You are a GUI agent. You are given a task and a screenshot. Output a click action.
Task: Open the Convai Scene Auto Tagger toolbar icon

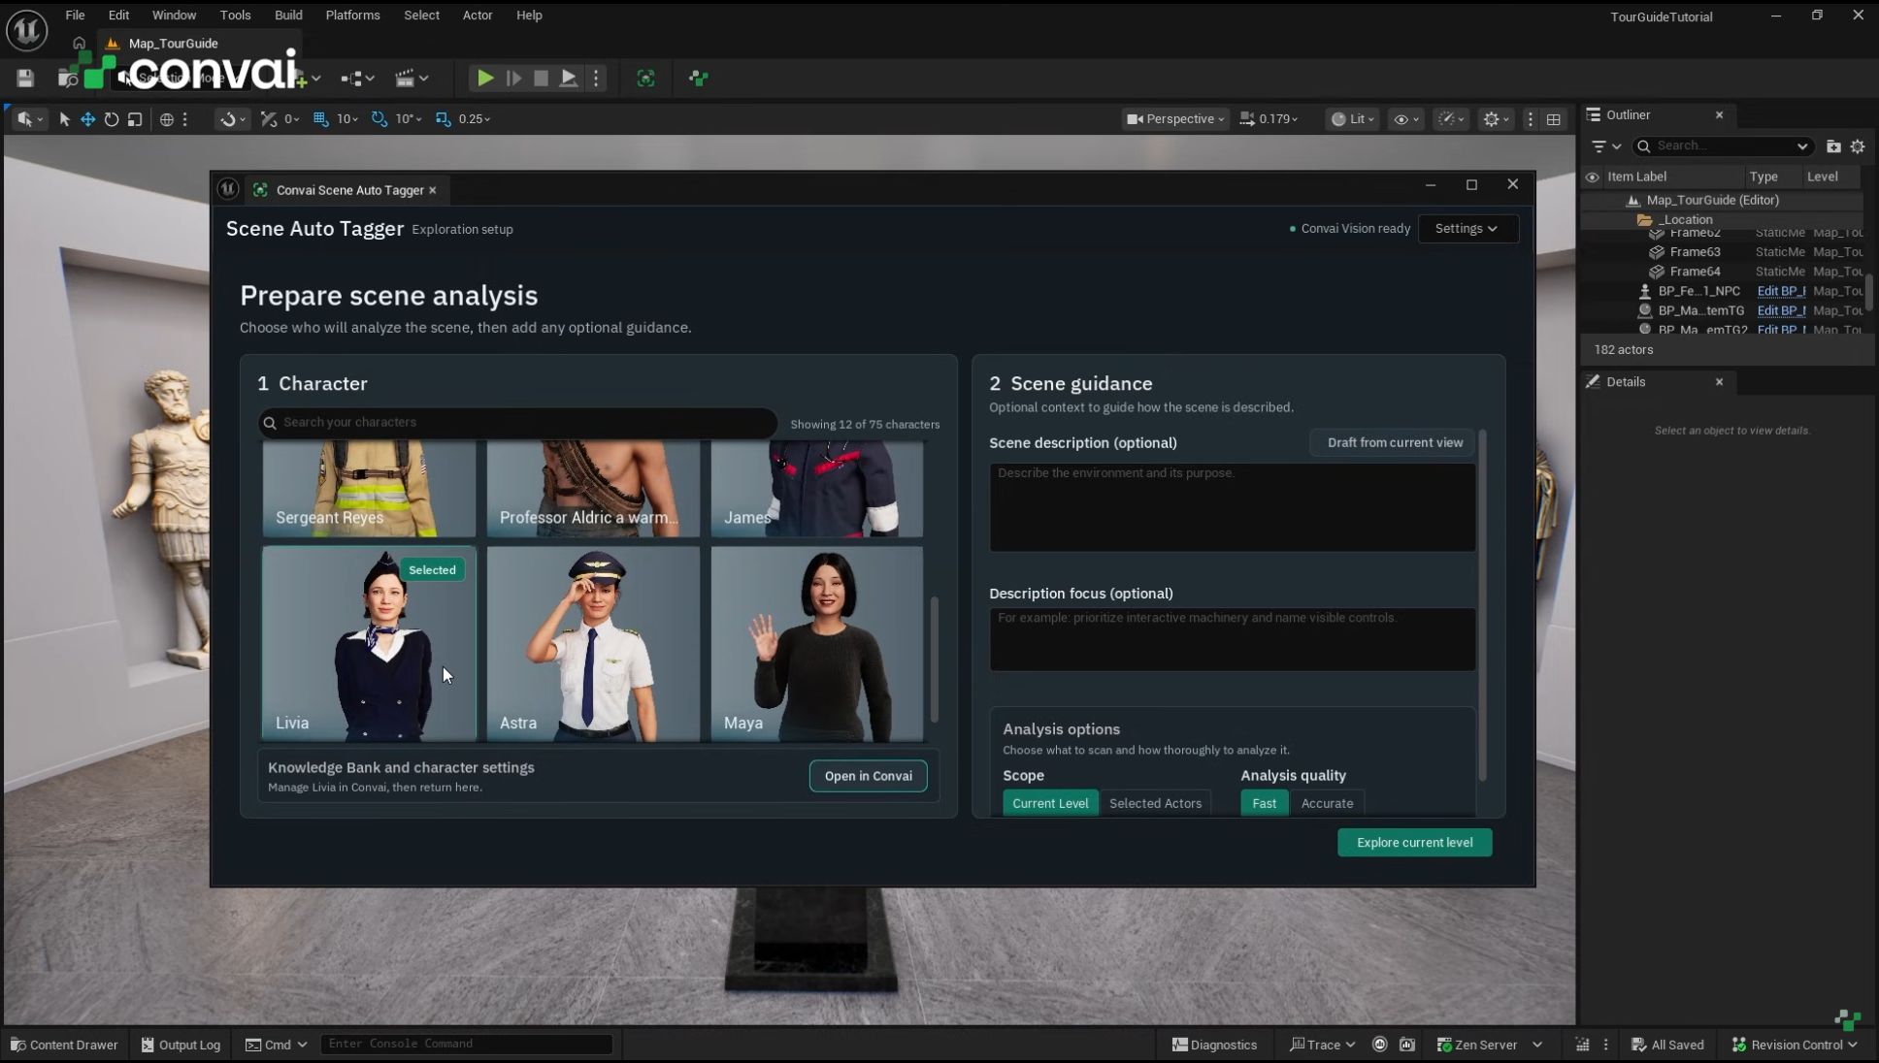pos(645,79)
